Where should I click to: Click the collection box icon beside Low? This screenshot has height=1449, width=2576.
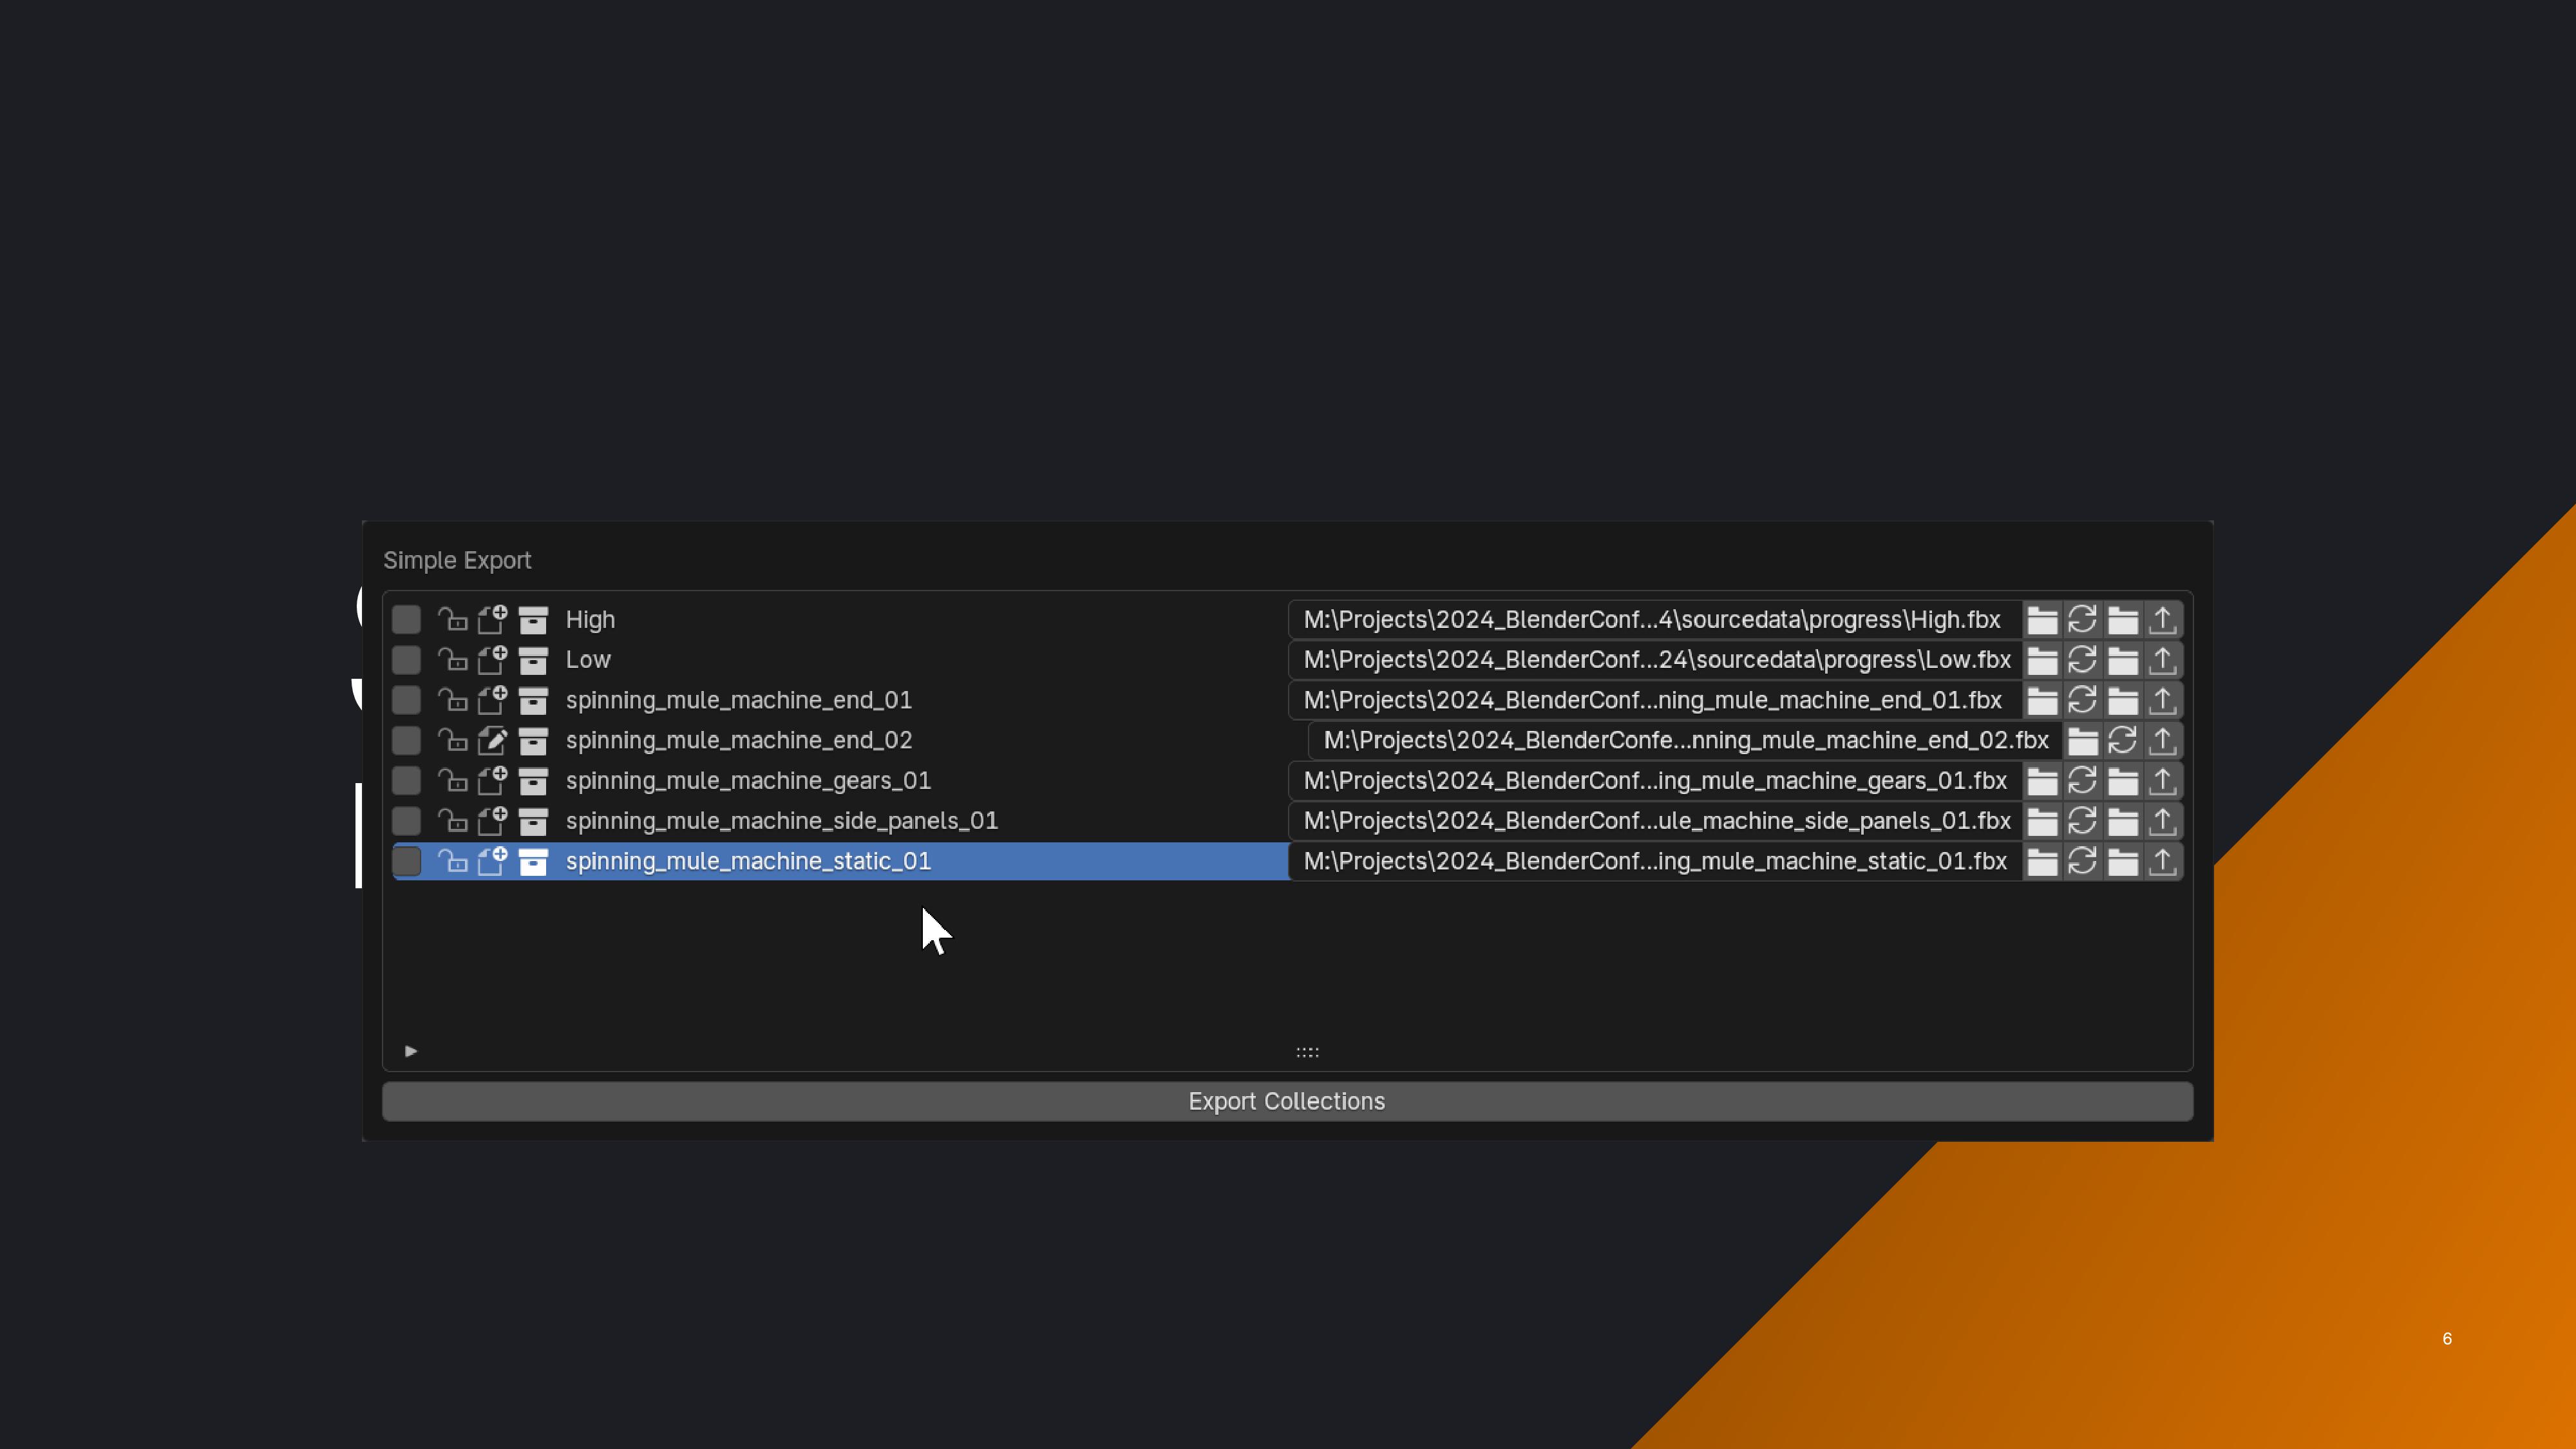pyautogui.click(x=533, y=660)
